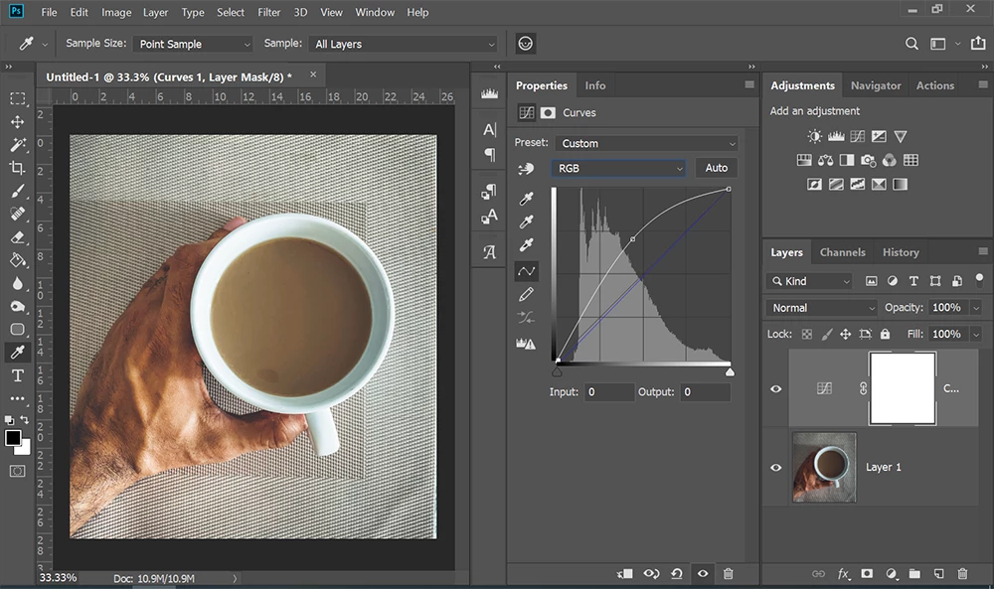Add a Color Lookup adjustment
Screen dimensions: 994x589
coord(911,160)
